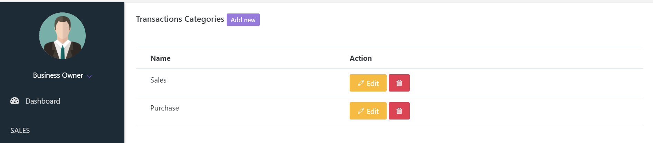Edit the Sales category
This screenshot has width=653, height=143.
click(368, 83)
